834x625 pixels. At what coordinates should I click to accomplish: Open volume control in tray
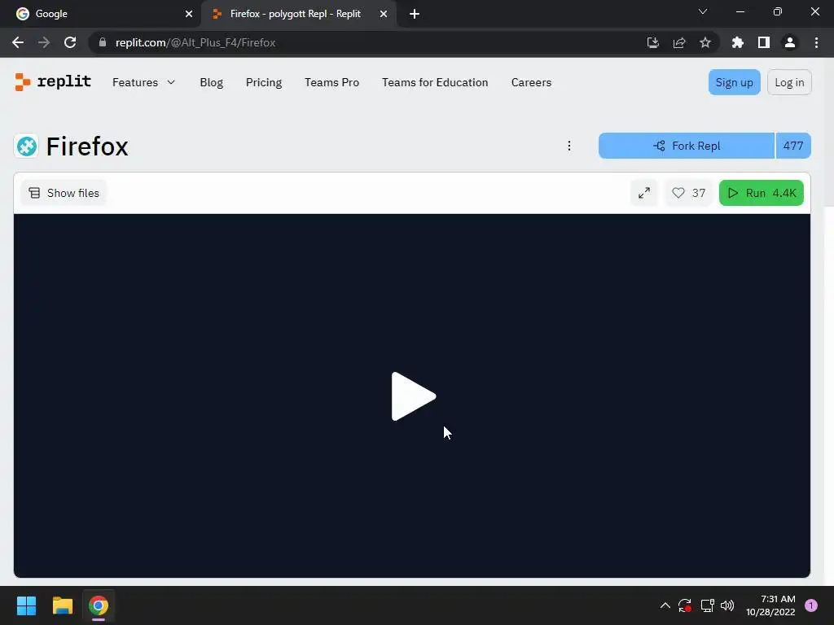coord(727,605)
